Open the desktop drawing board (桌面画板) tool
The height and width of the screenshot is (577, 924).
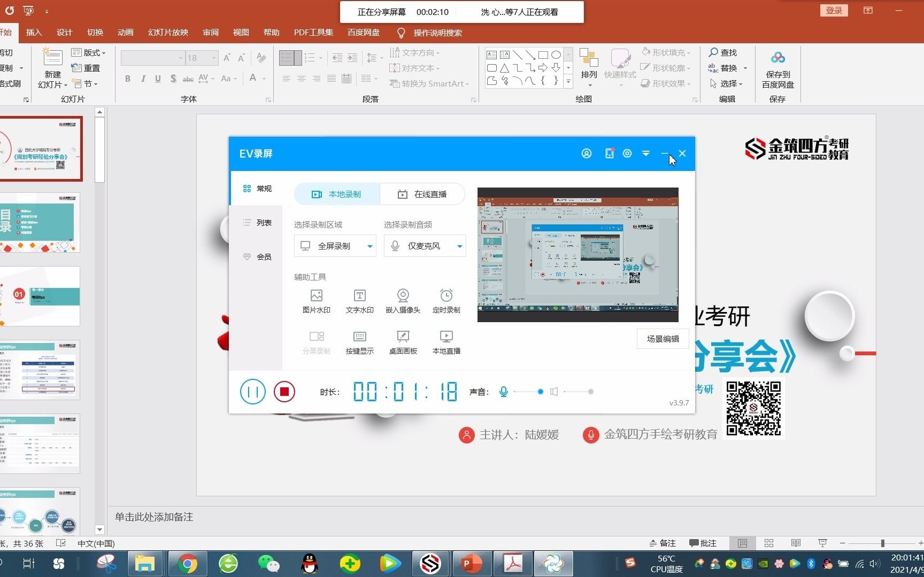tap(403, 342)
